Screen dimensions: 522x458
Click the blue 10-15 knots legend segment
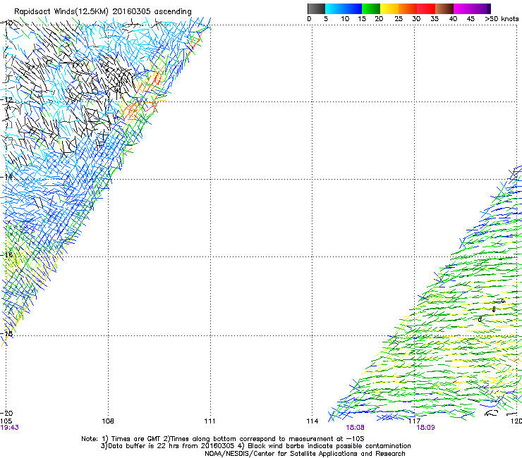353,8
